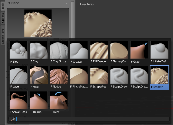The height and width of the screenshot is (125, 173).
Task: Click the large brush preview thumbnail
Action: [38, 23]
